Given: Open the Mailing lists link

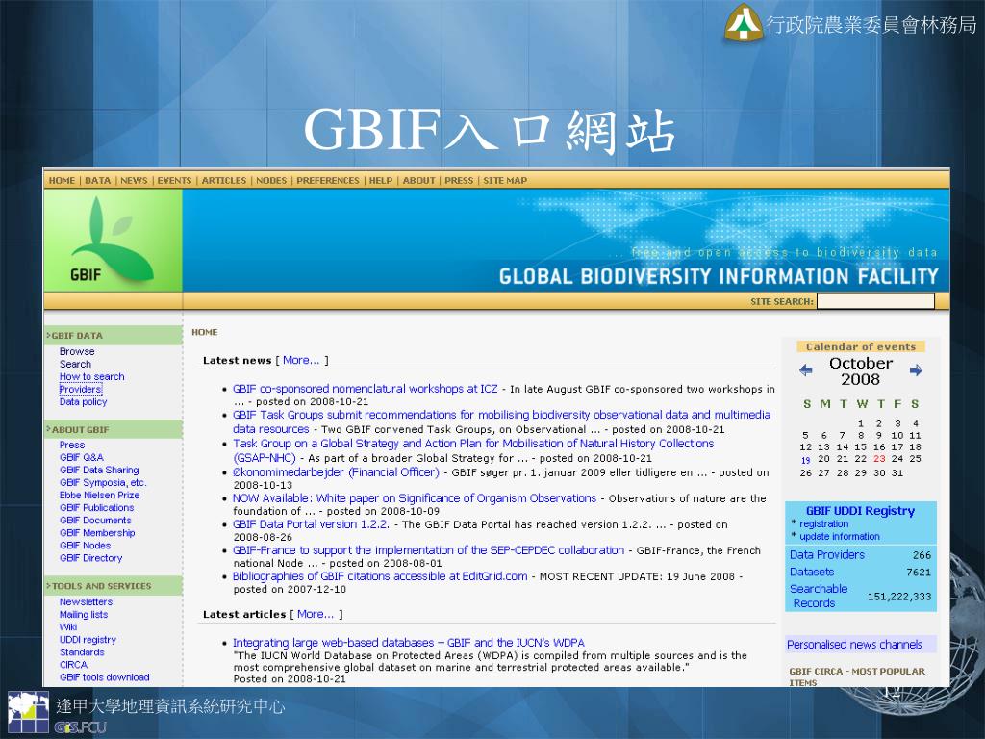Looking at the screenshot, I should click(x=84, y=614).
